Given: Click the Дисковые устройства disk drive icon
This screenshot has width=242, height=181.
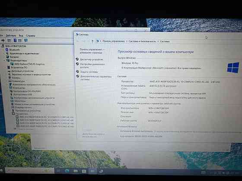Looking at the screenshot, I should tap(9, 71).
